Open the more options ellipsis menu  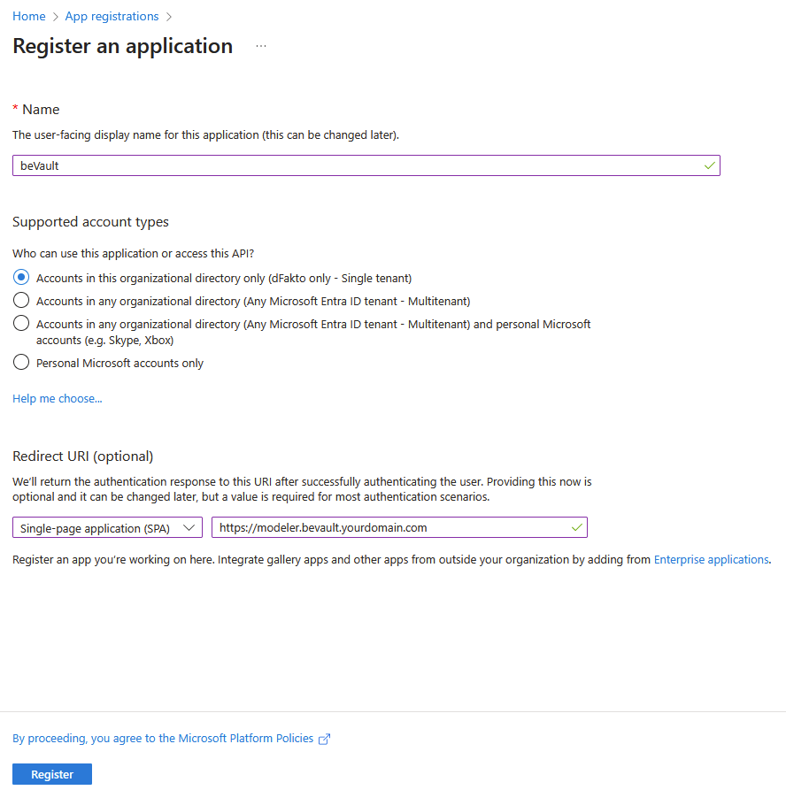[x=261, y=46]
